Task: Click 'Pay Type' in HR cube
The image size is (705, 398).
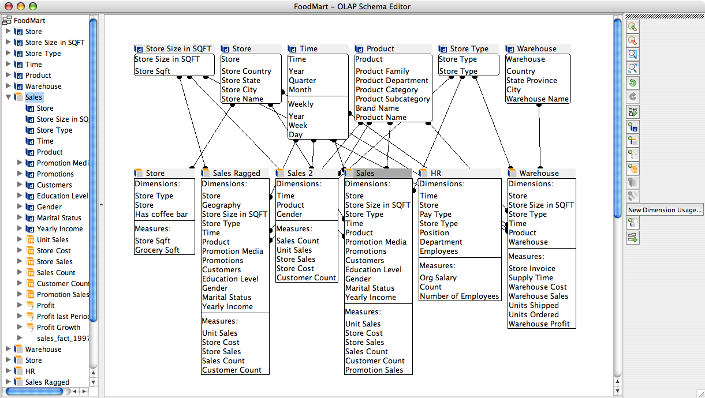Action: coord(435,215)
